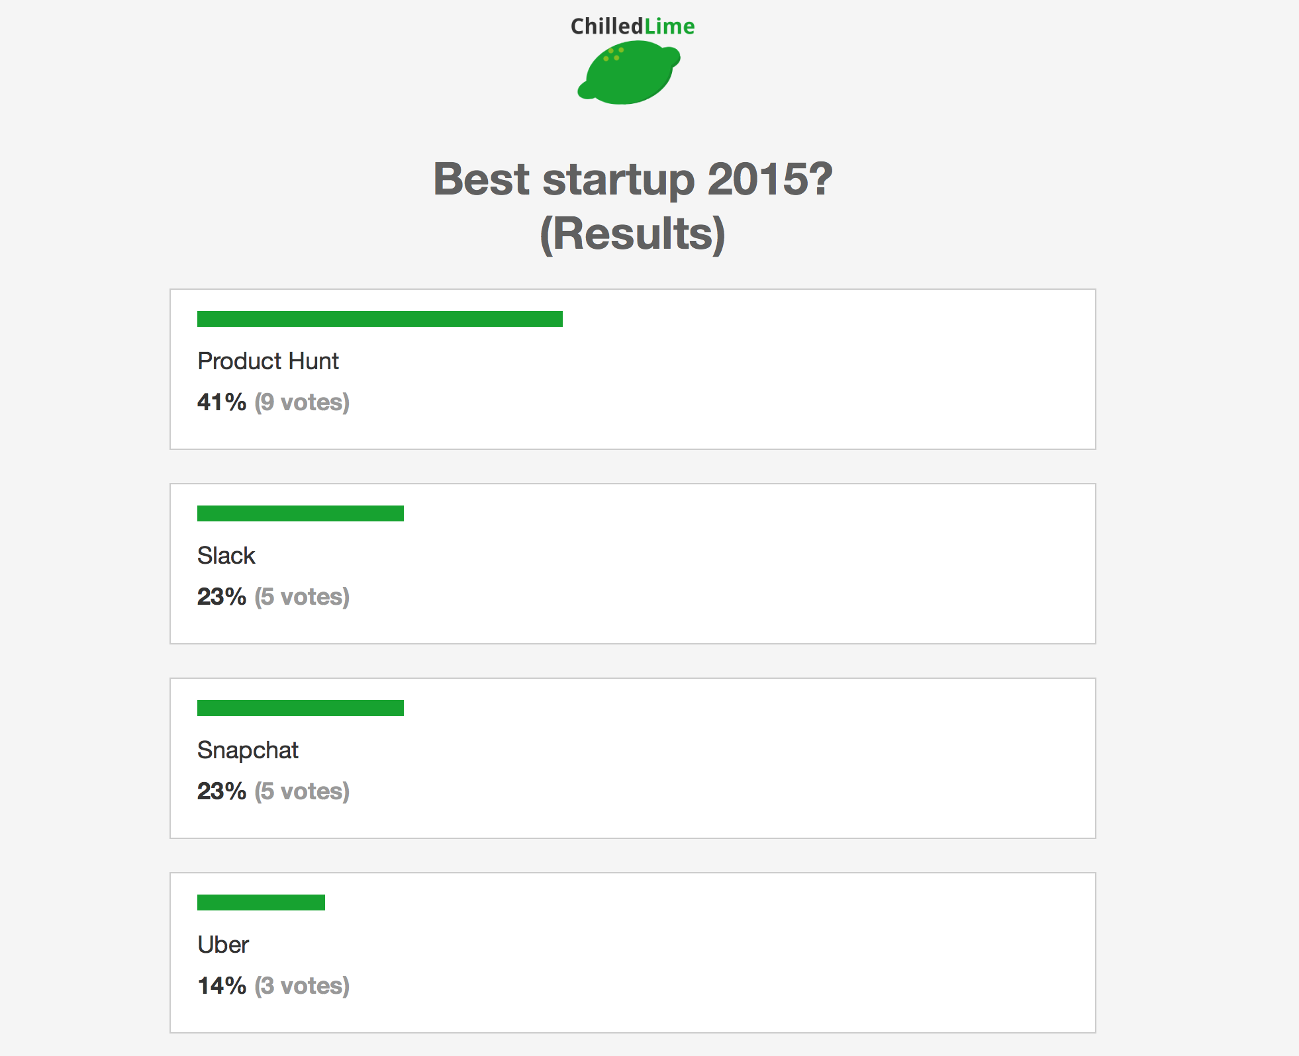Click the ChilledLime logo text
The width and height of the screenshot is (1299, 1056).
tap(632, 26)
